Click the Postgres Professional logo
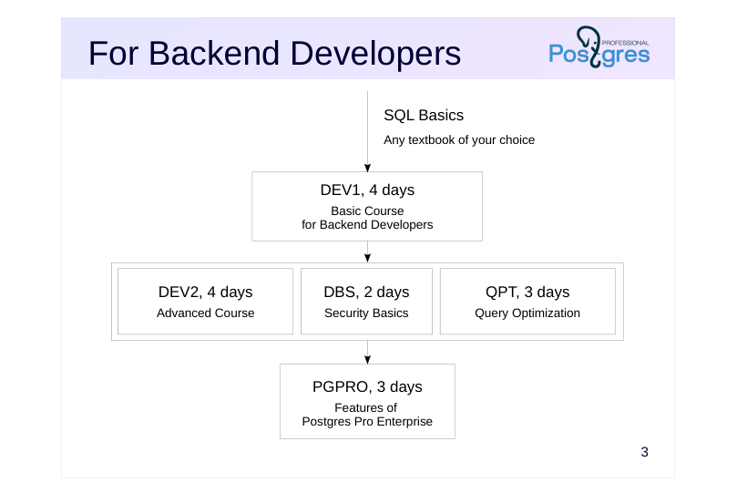This screenshot has width=737, height=493. point(599,47)
